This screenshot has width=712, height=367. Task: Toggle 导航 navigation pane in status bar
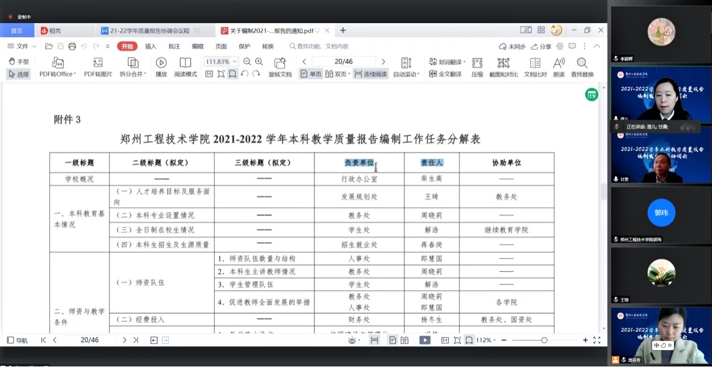pyautogui.click(x=18, y=340)
